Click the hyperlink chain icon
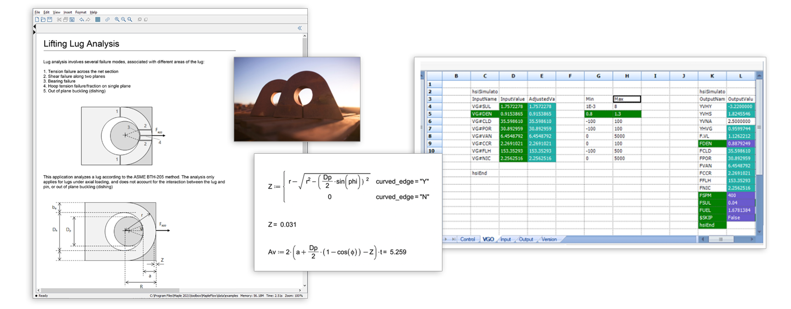The width and height of the screenshot is (791, 309). 108,19
